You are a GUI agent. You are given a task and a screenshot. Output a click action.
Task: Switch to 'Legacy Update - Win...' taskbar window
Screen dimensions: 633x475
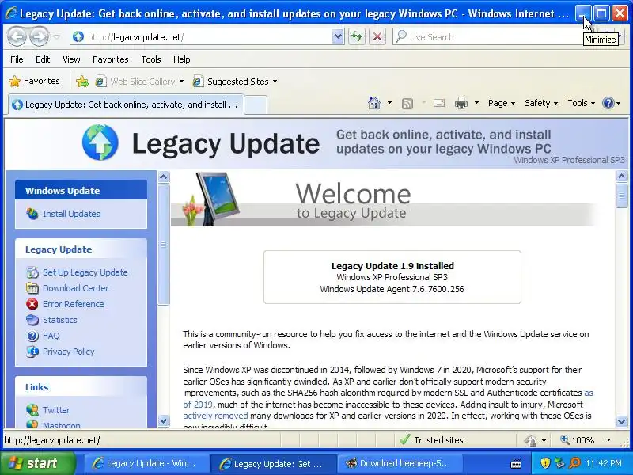(x=146, y=463)
